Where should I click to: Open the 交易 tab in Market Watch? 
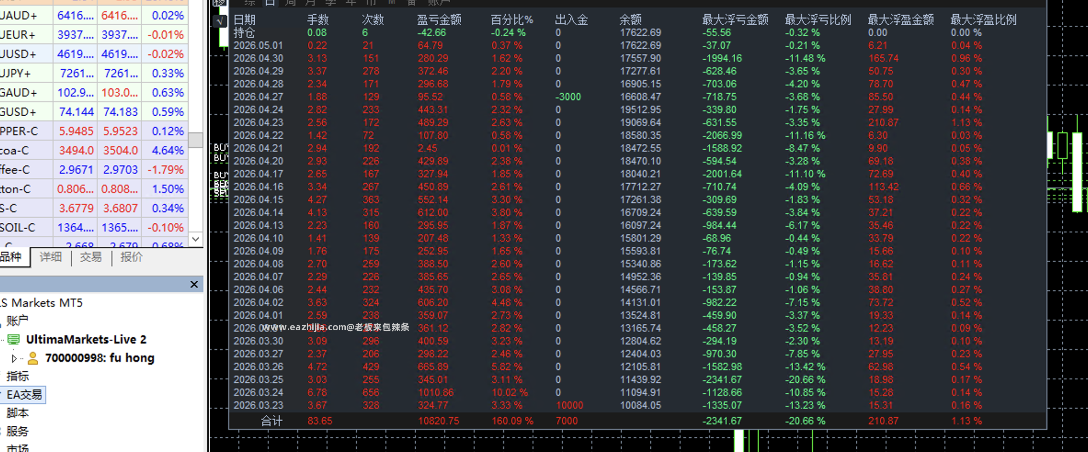pos(91,257)
